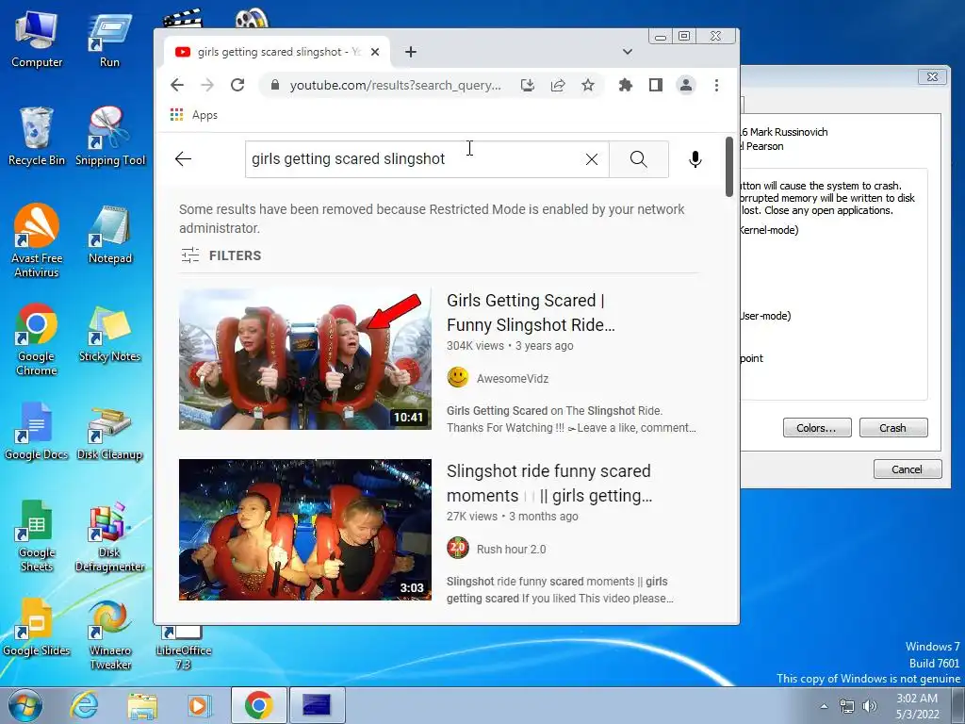Run the YouTube search magnifier button
Screen dimensions: 965x724
639,159
